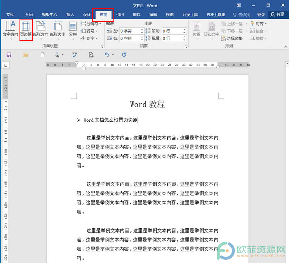
Task: Click the 段后 spacing after field
Action: (172, 38)
